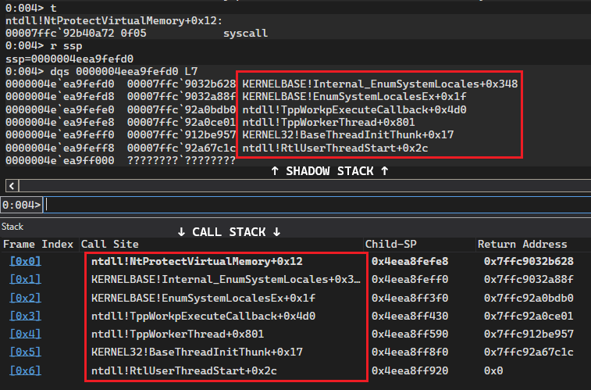Click Child-SP value 0x4eea8ff590
Image resolution: width=591 pixels, height=390 pixels.
point(410,334)
